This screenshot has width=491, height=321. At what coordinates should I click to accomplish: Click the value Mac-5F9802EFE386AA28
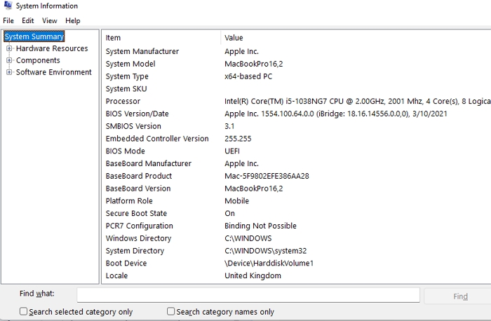[267, 176]
